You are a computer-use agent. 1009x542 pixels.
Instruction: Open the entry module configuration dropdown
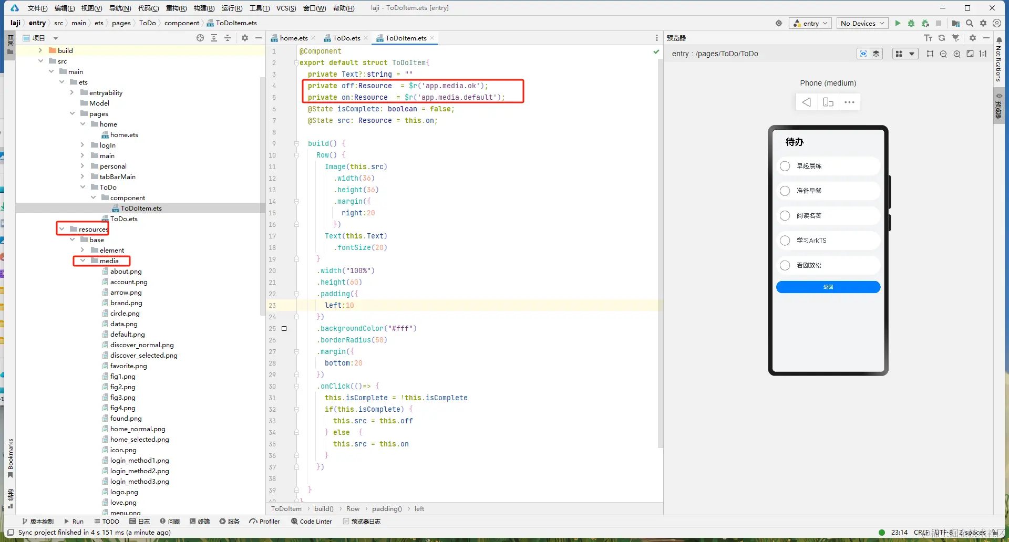click(810, 23)
